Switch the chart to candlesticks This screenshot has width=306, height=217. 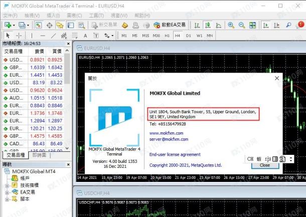pyautogui.click(x=207, y=25)
